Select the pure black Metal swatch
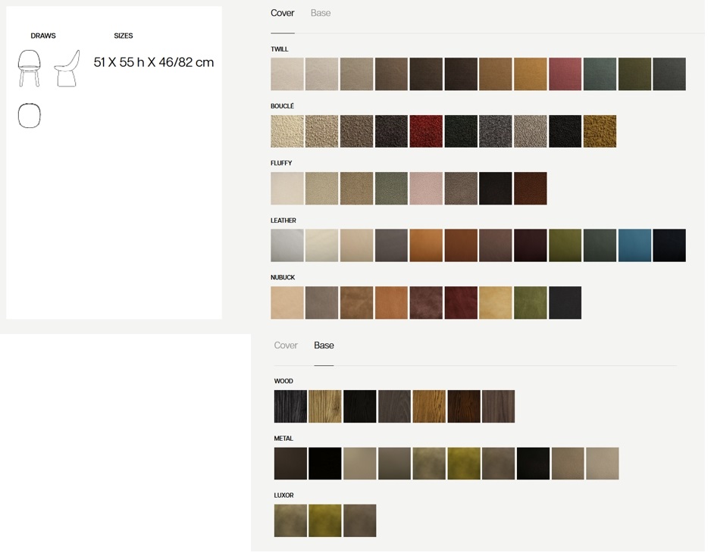Image resolution: width=711 pixels, height=559 pixels. pyautogui.click(x=325, y=464)
